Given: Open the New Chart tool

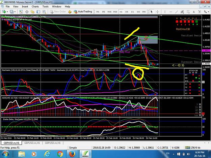Looking at the screenshot, I should tap(4, 12).
